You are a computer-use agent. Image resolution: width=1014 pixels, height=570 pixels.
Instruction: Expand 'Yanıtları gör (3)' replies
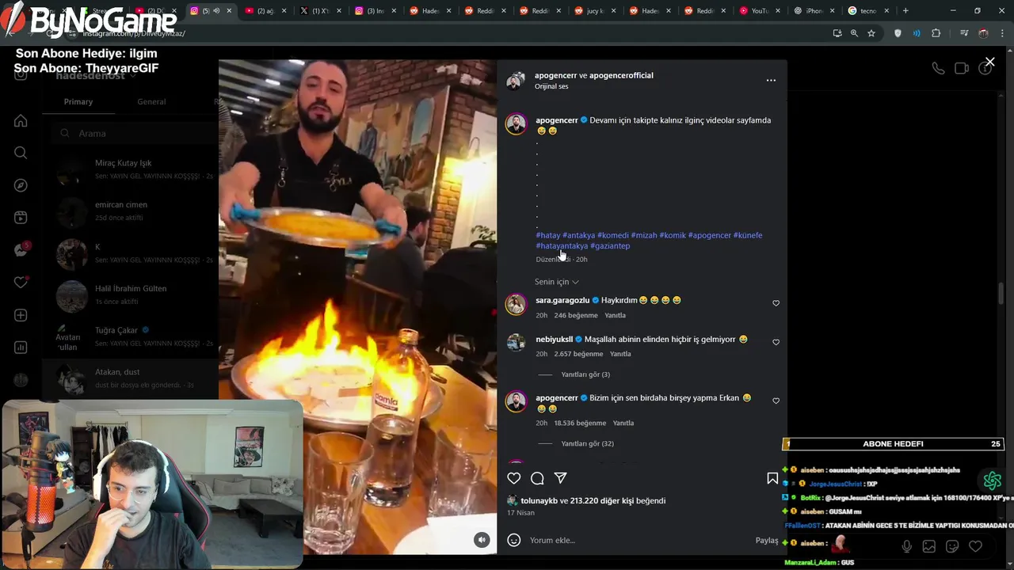click(585, 374)
